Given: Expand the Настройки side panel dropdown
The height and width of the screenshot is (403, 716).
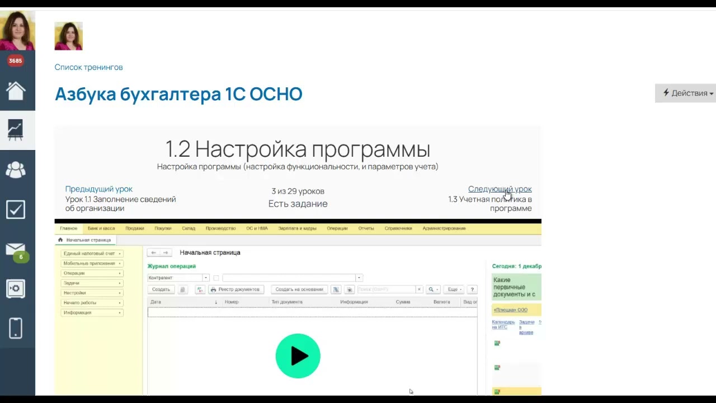Looking at the screenshot, I should click(x=92, y=293).
